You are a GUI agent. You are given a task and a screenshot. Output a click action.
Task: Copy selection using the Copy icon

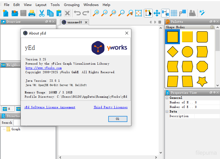(x=50, y=13)
